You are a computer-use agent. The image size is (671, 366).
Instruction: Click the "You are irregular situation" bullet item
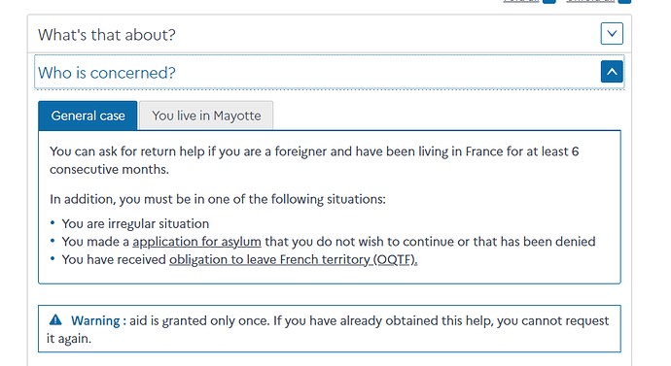click(135, 224)
